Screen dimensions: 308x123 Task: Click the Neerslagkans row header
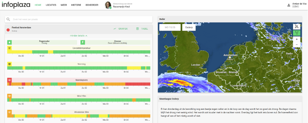[x=81, y=80]
